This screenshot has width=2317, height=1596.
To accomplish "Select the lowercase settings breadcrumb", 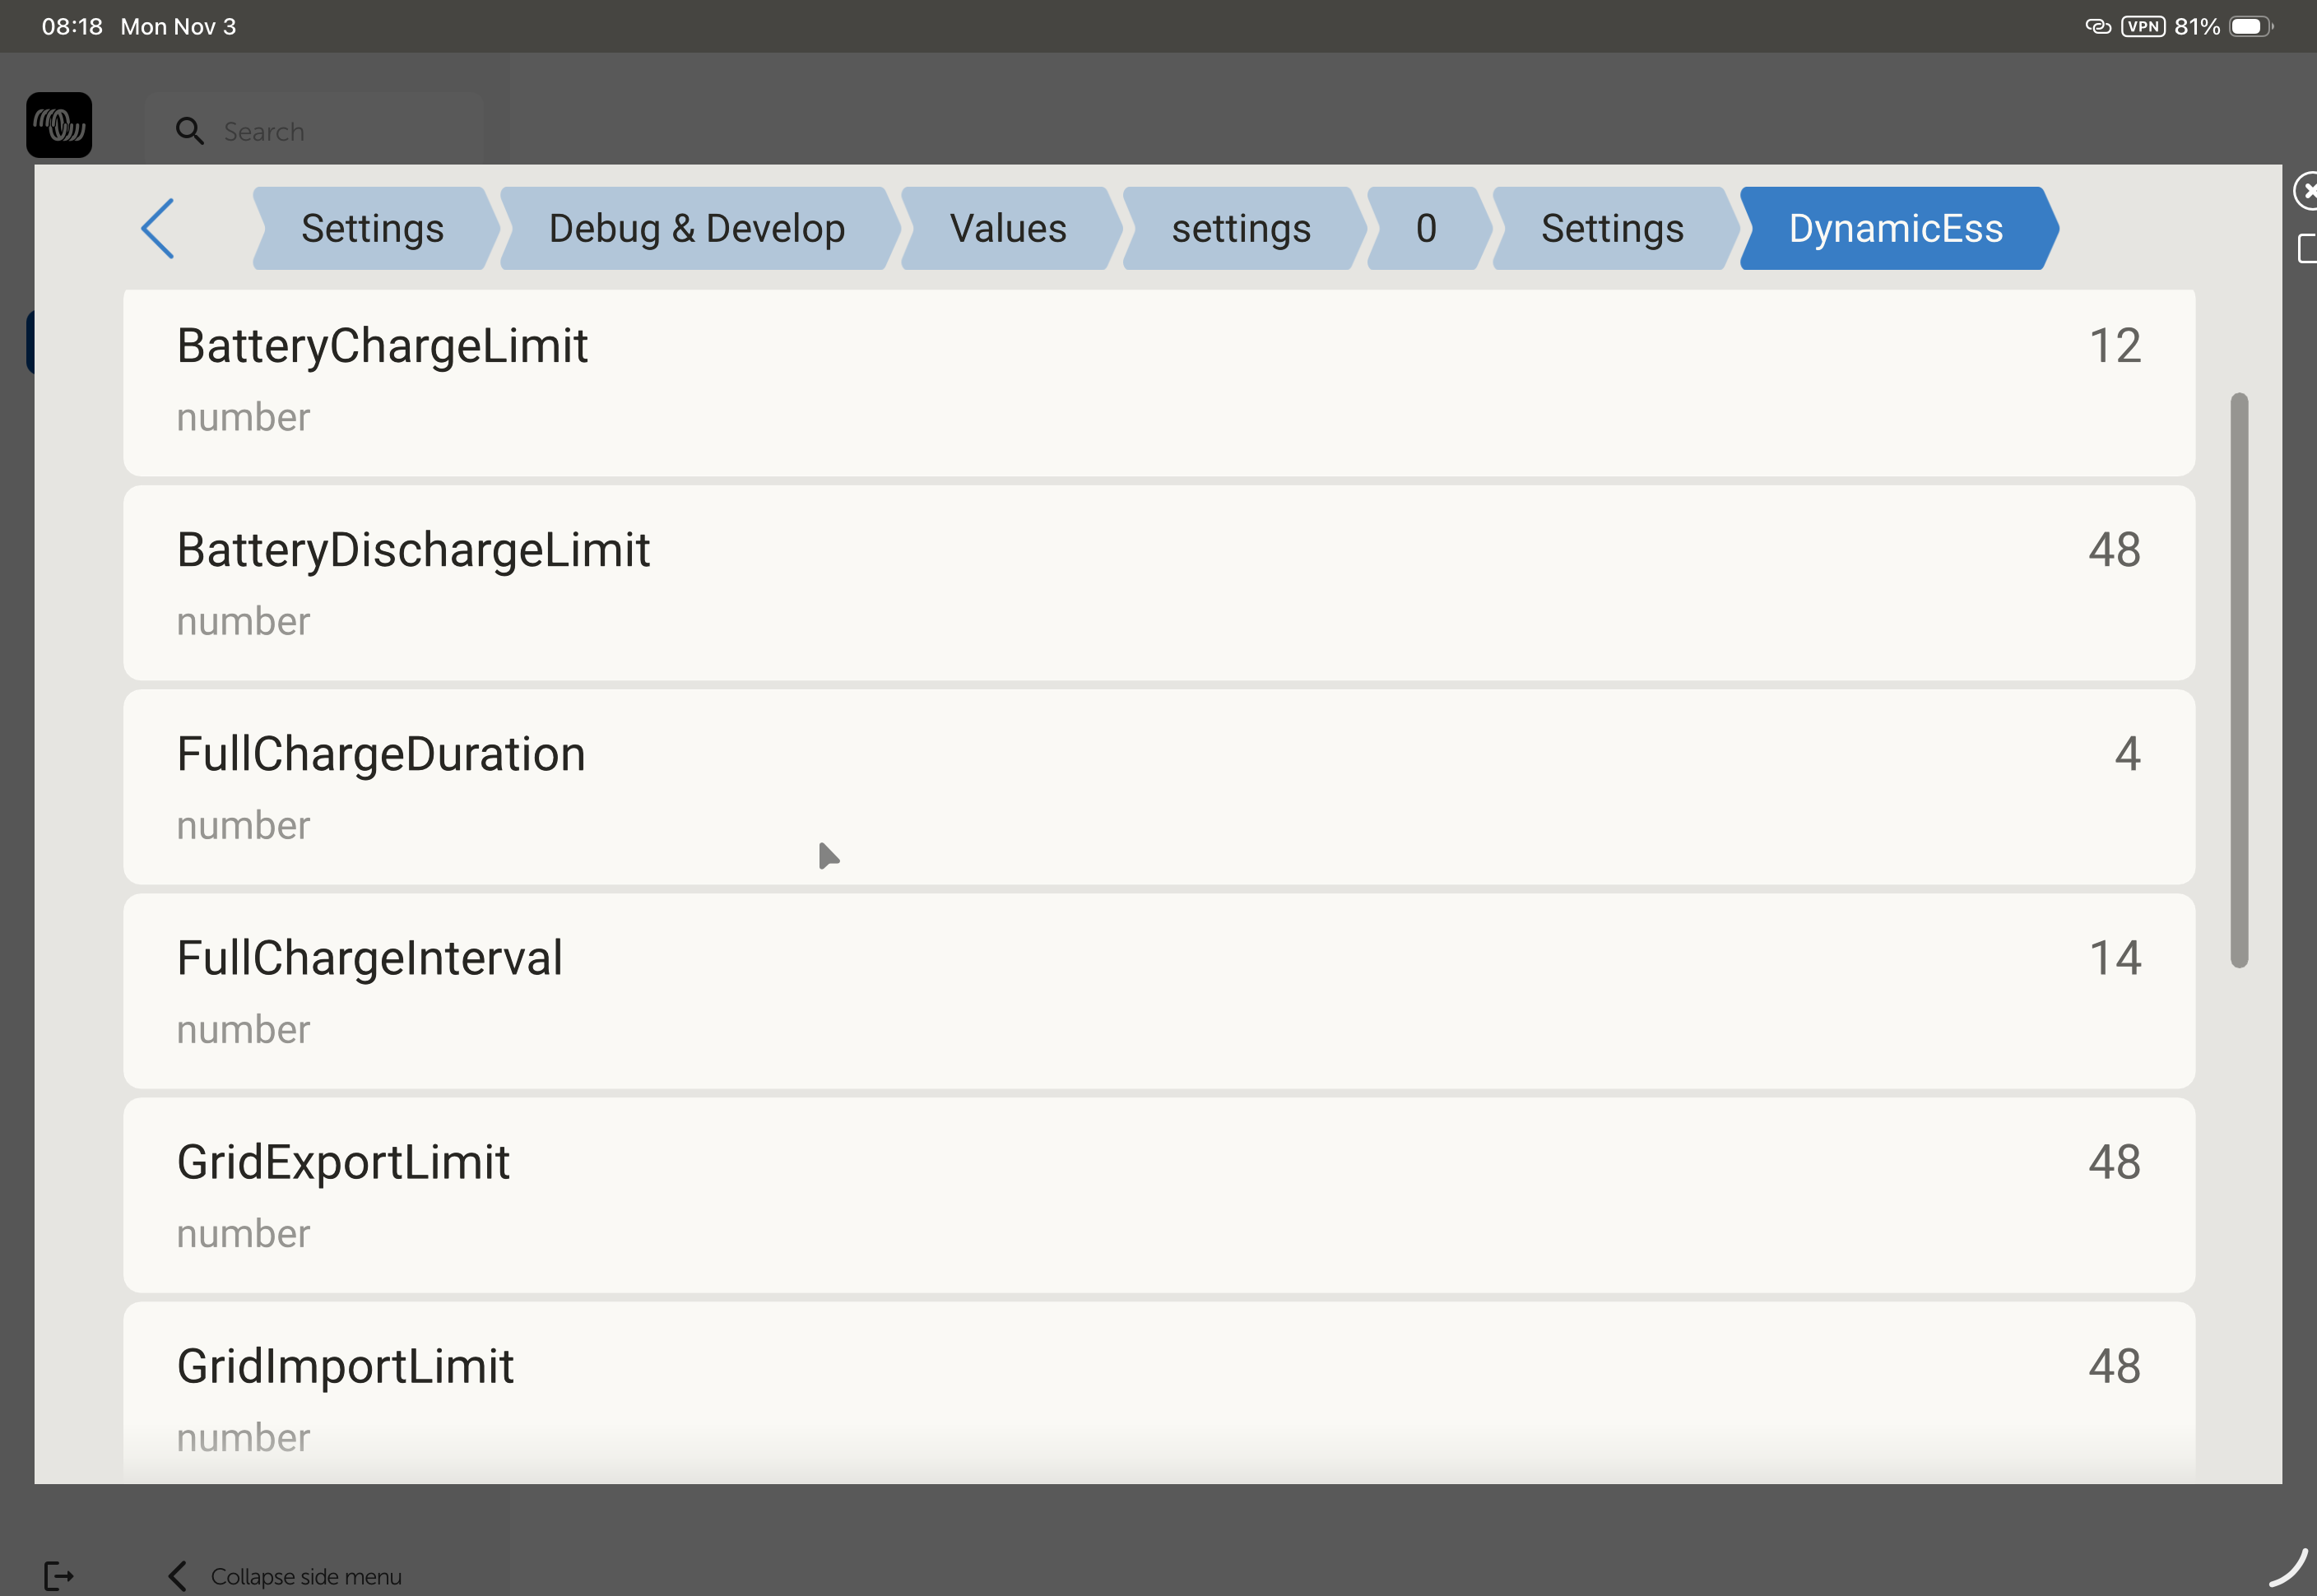I will coord(1240,229).
